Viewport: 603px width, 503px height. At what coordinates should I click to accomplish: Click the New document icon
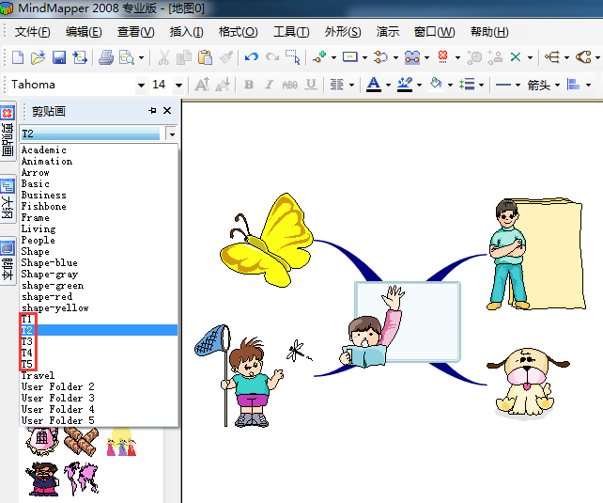pyautogui.click(x=19, y=57)
